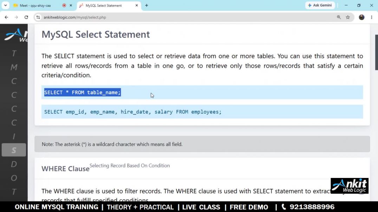This screenshot has height=212, width=378.
Task: Select the MySQL Select Statement tab
Action: point(104,5)
